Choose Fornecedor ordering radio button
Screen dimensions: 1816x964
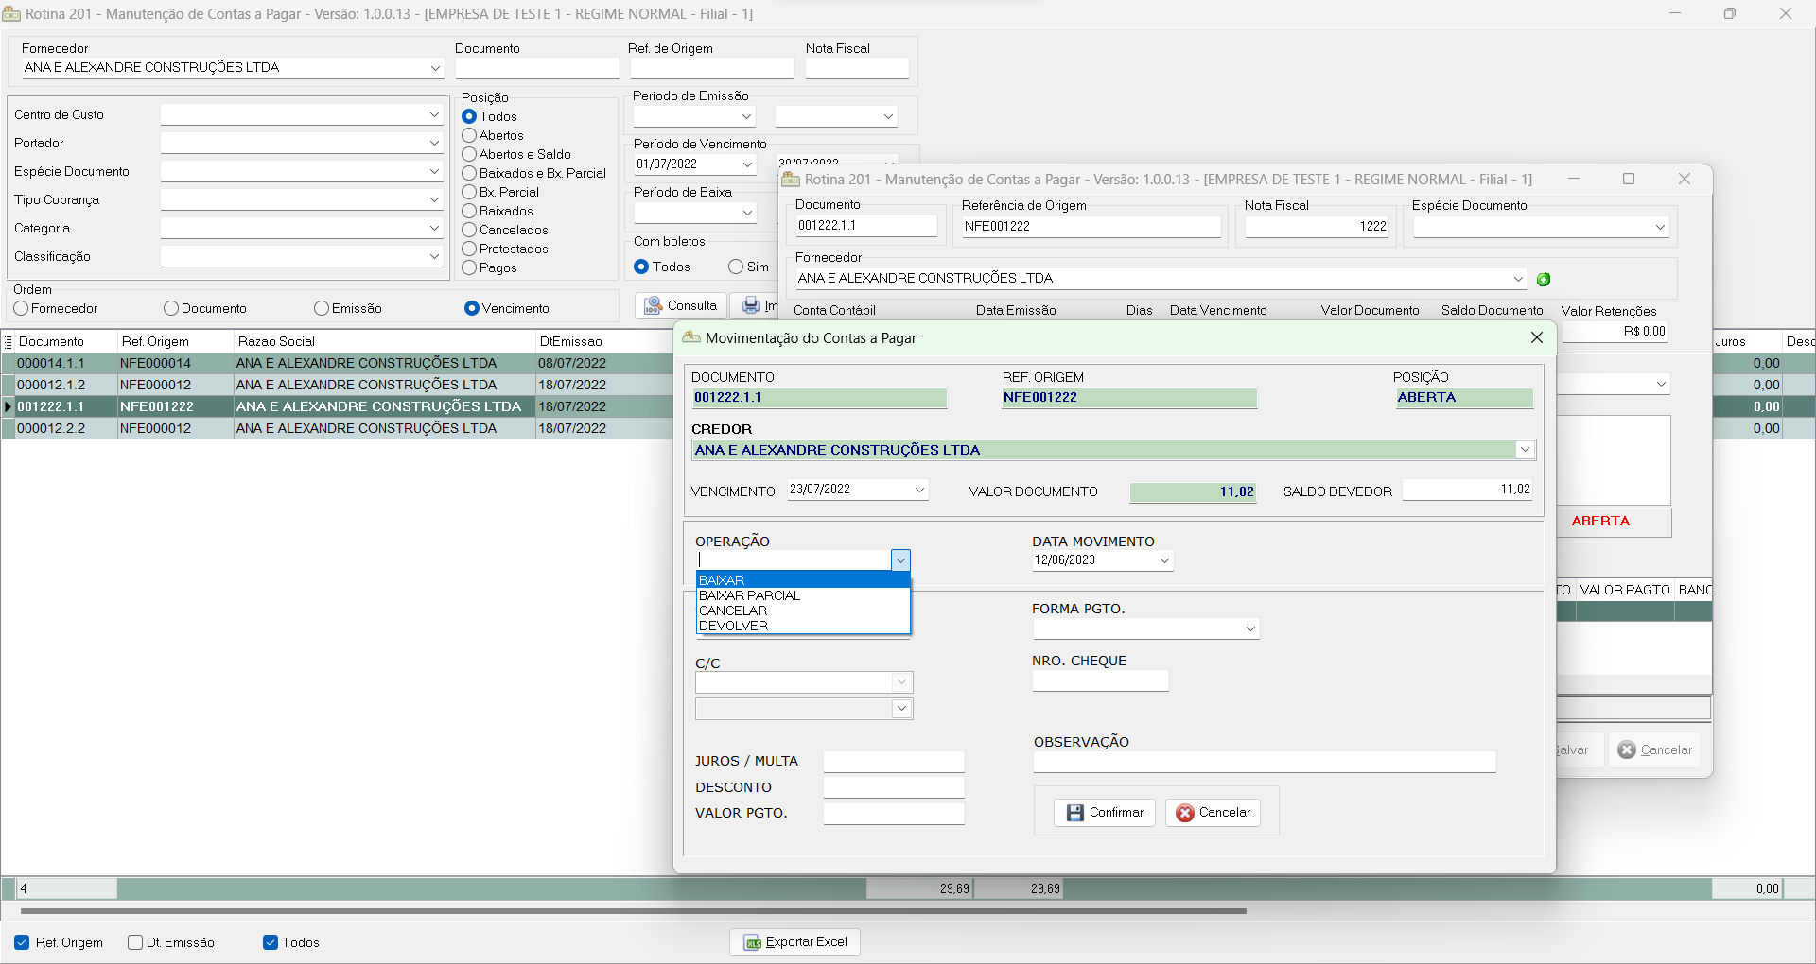tap(21, 308)
